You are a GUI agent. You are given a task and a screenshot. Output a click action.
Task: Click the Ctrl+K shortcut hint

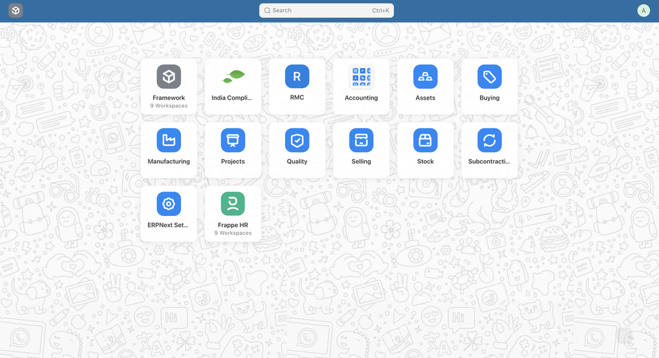(380, 10)
